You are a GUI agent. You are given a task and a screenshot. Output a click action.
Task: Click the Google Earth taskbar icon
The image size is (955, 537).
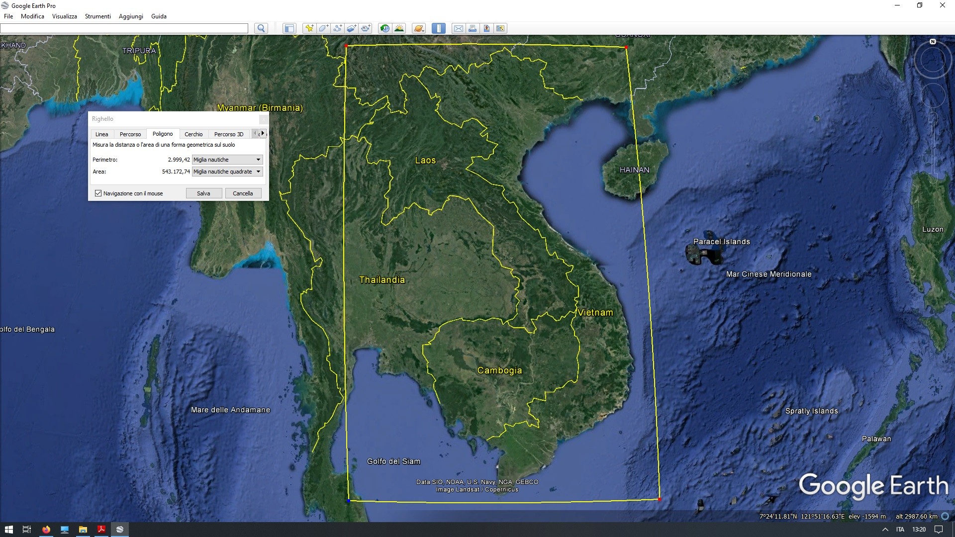[120, 530]
